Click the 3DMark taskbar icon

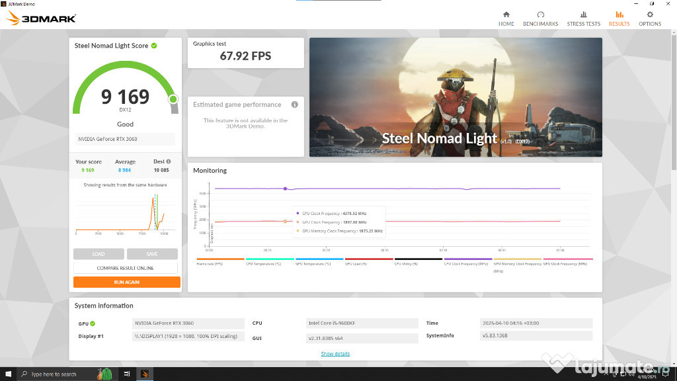(x=145, y=374)
